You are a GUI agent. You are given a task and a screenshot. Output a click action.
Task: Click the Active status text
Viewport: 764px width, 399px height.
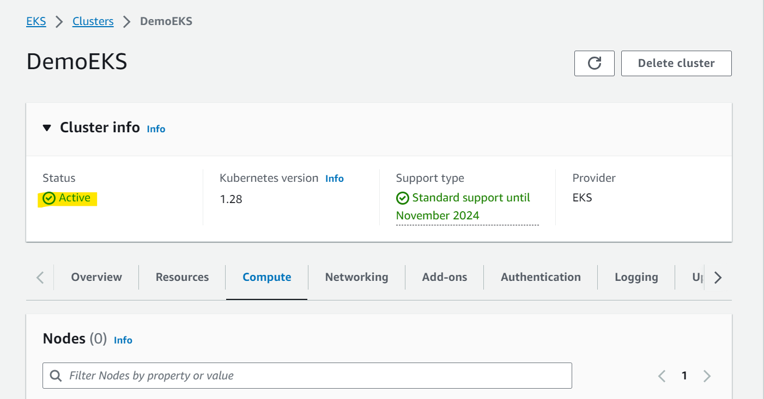point(75,198)
